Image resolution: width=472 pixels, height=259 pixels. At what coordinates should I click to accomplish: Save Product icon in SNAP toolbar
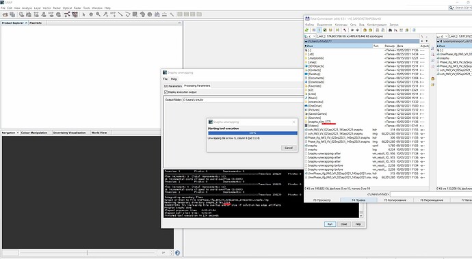12,14
